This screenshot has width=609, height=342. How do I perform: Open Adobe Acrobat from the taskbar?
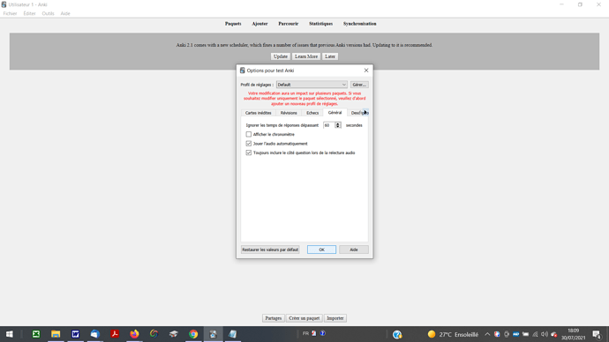point(115,334)
